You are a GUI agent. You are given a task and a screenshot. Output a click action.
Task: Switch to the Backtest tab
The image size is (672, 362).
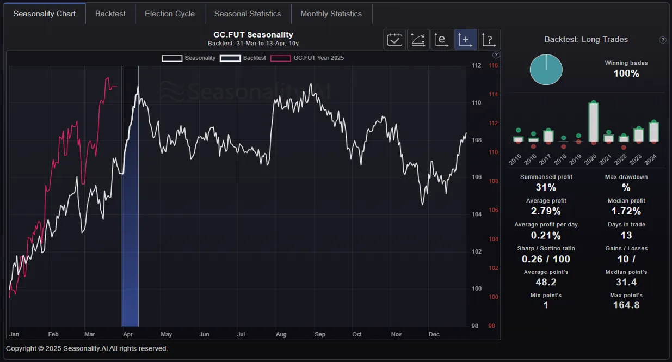[x=110, y=14]
